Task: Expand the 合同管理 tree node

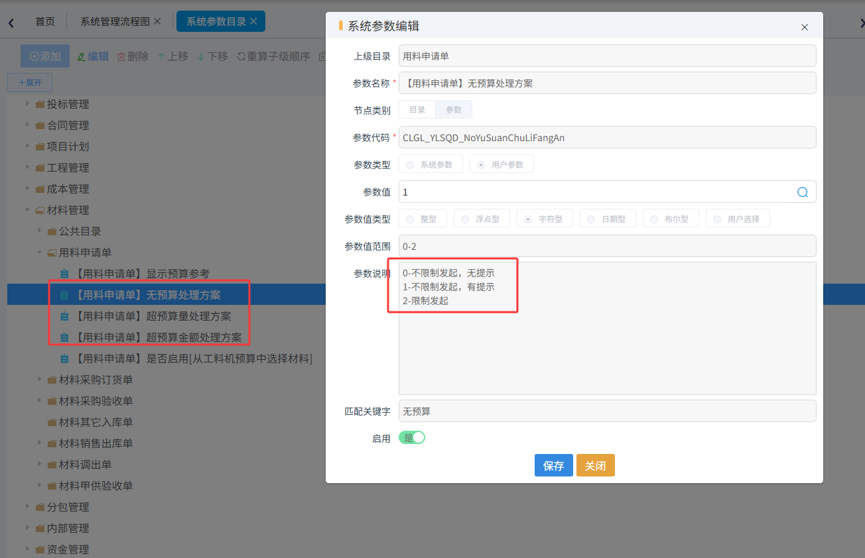Action: (28, 125)
